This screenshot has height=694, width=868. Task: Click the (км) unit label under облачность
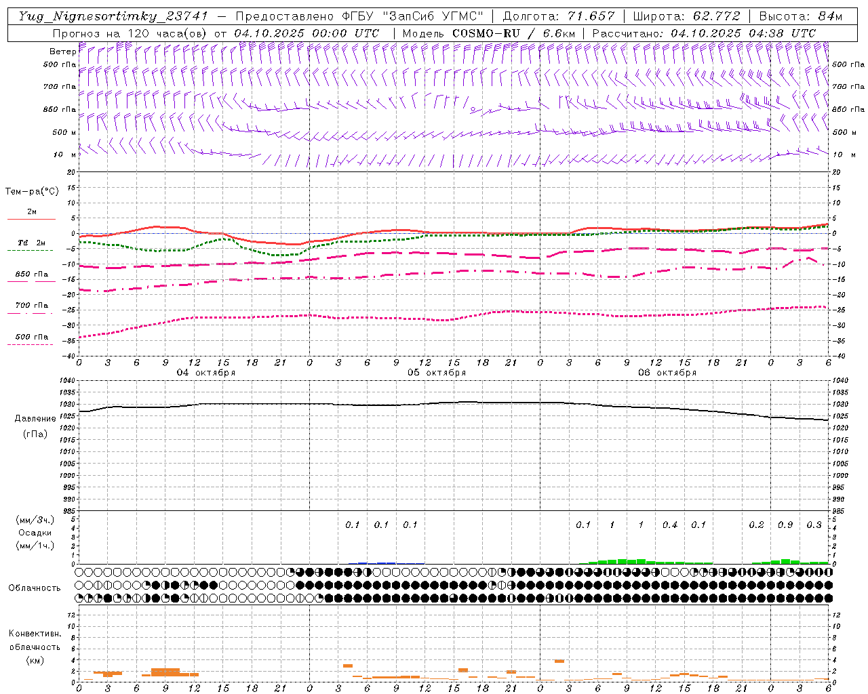pyautogui.click(x=35, y=660)
